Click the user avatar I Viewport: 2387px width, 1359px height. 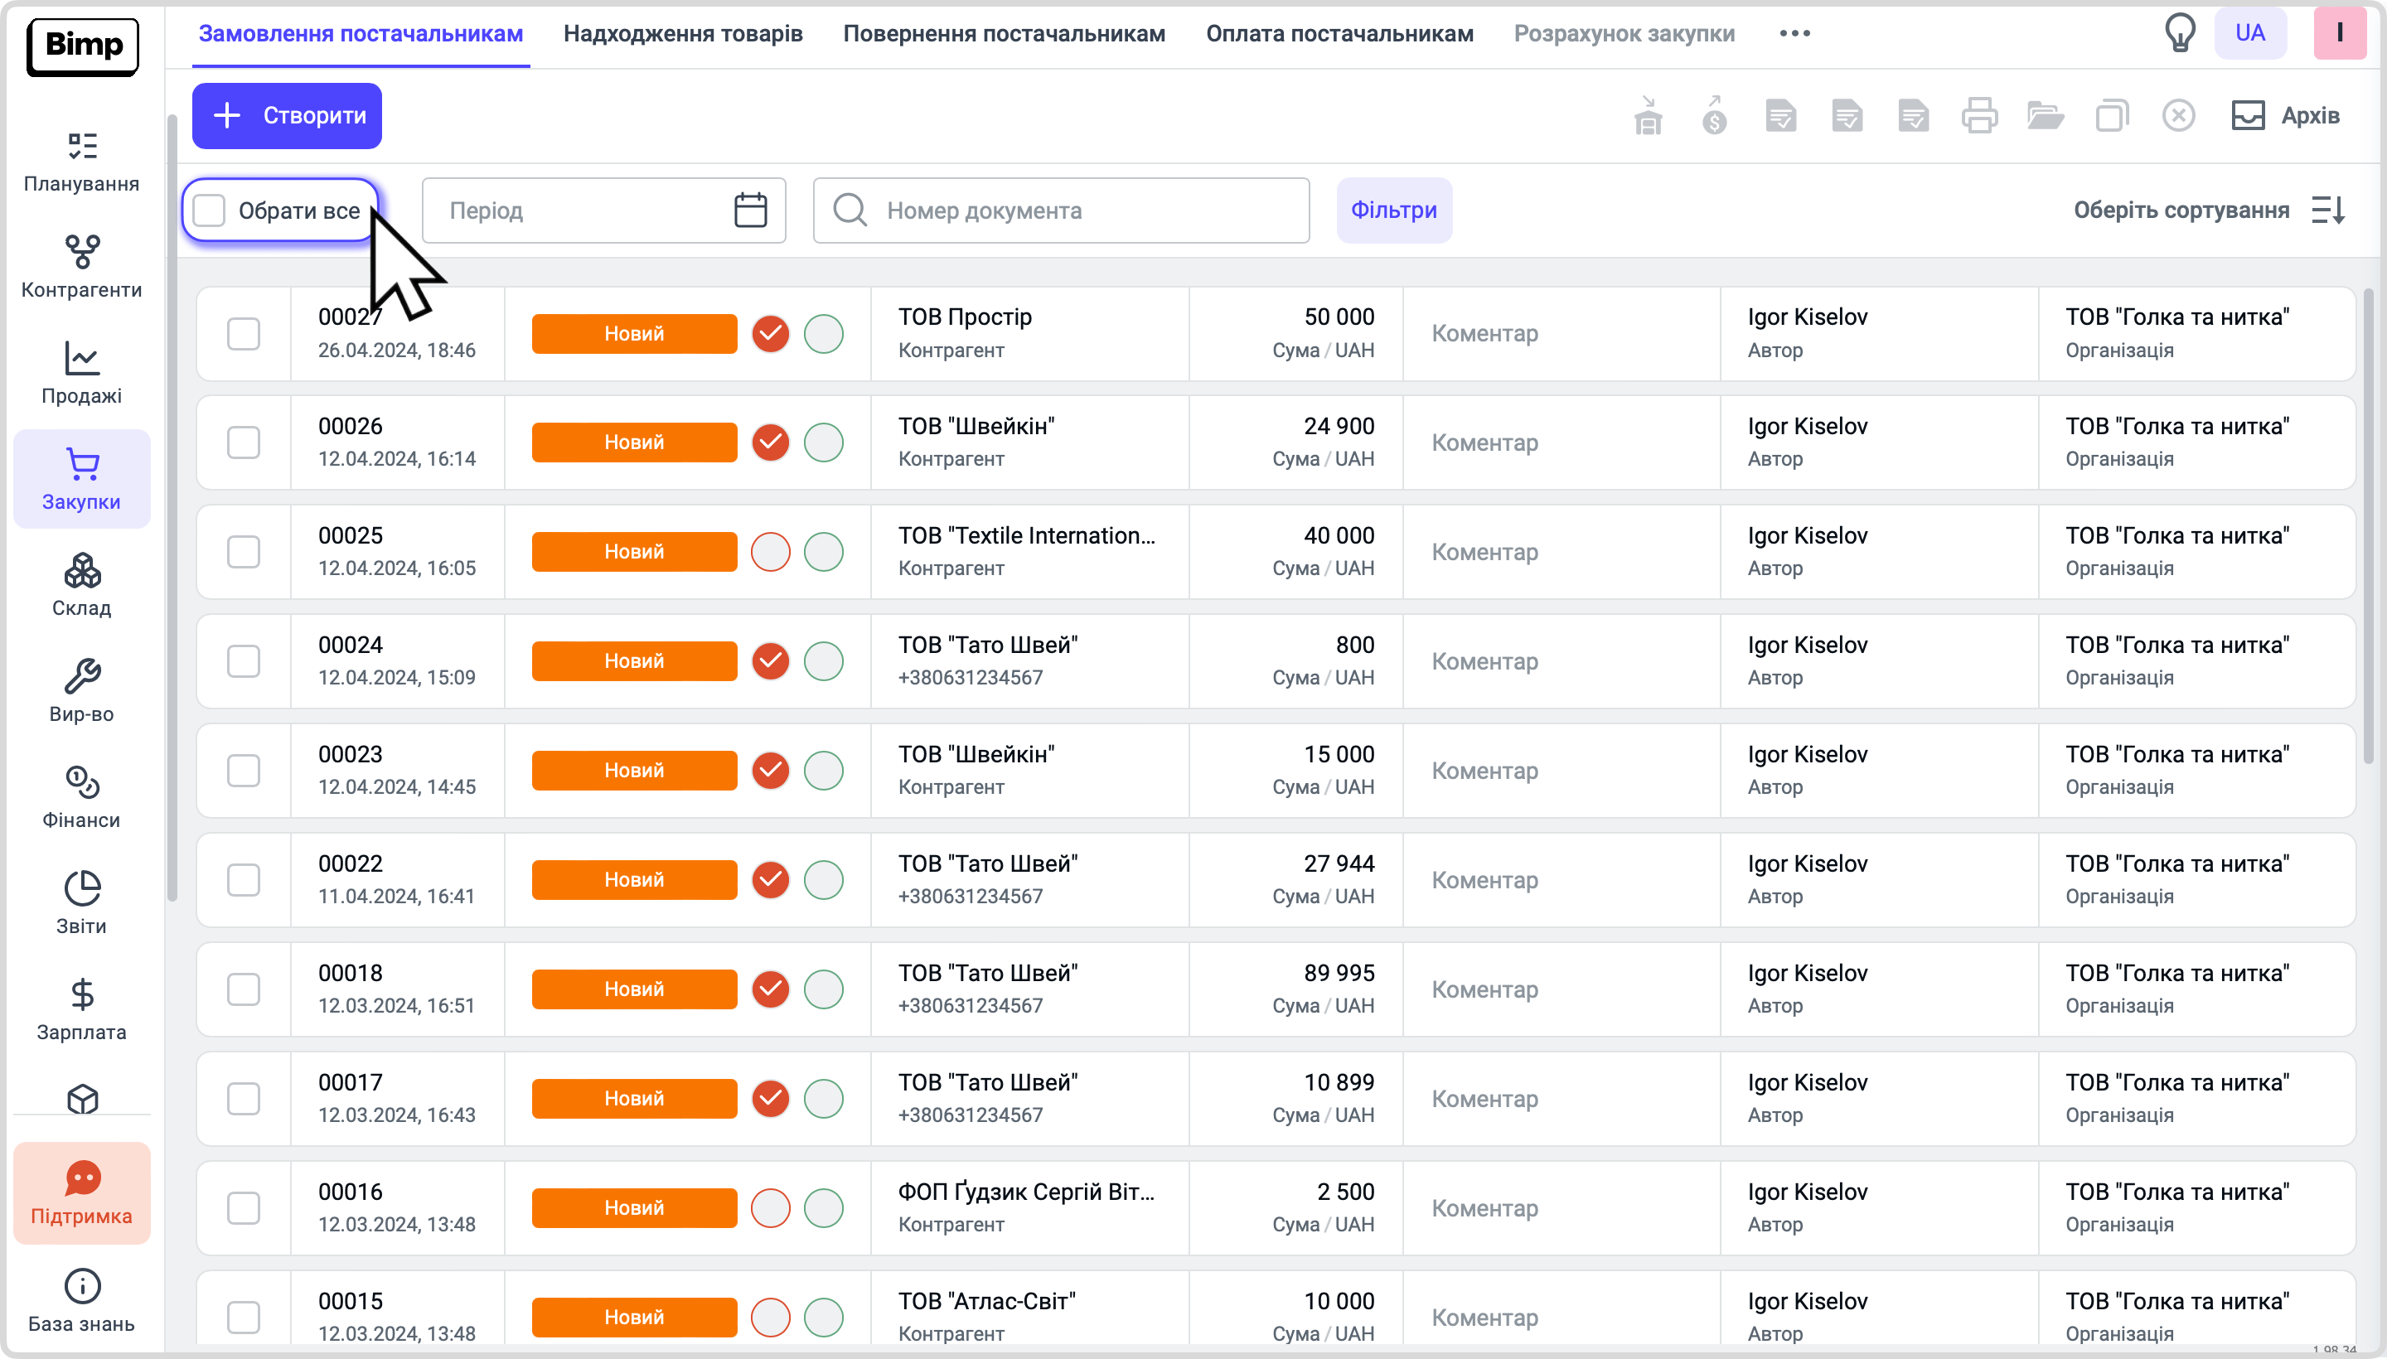point(2340,32)
